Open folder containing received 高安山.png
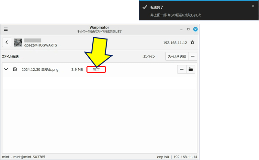This screenshot has height=160, width=259. (x=191, y=69)
